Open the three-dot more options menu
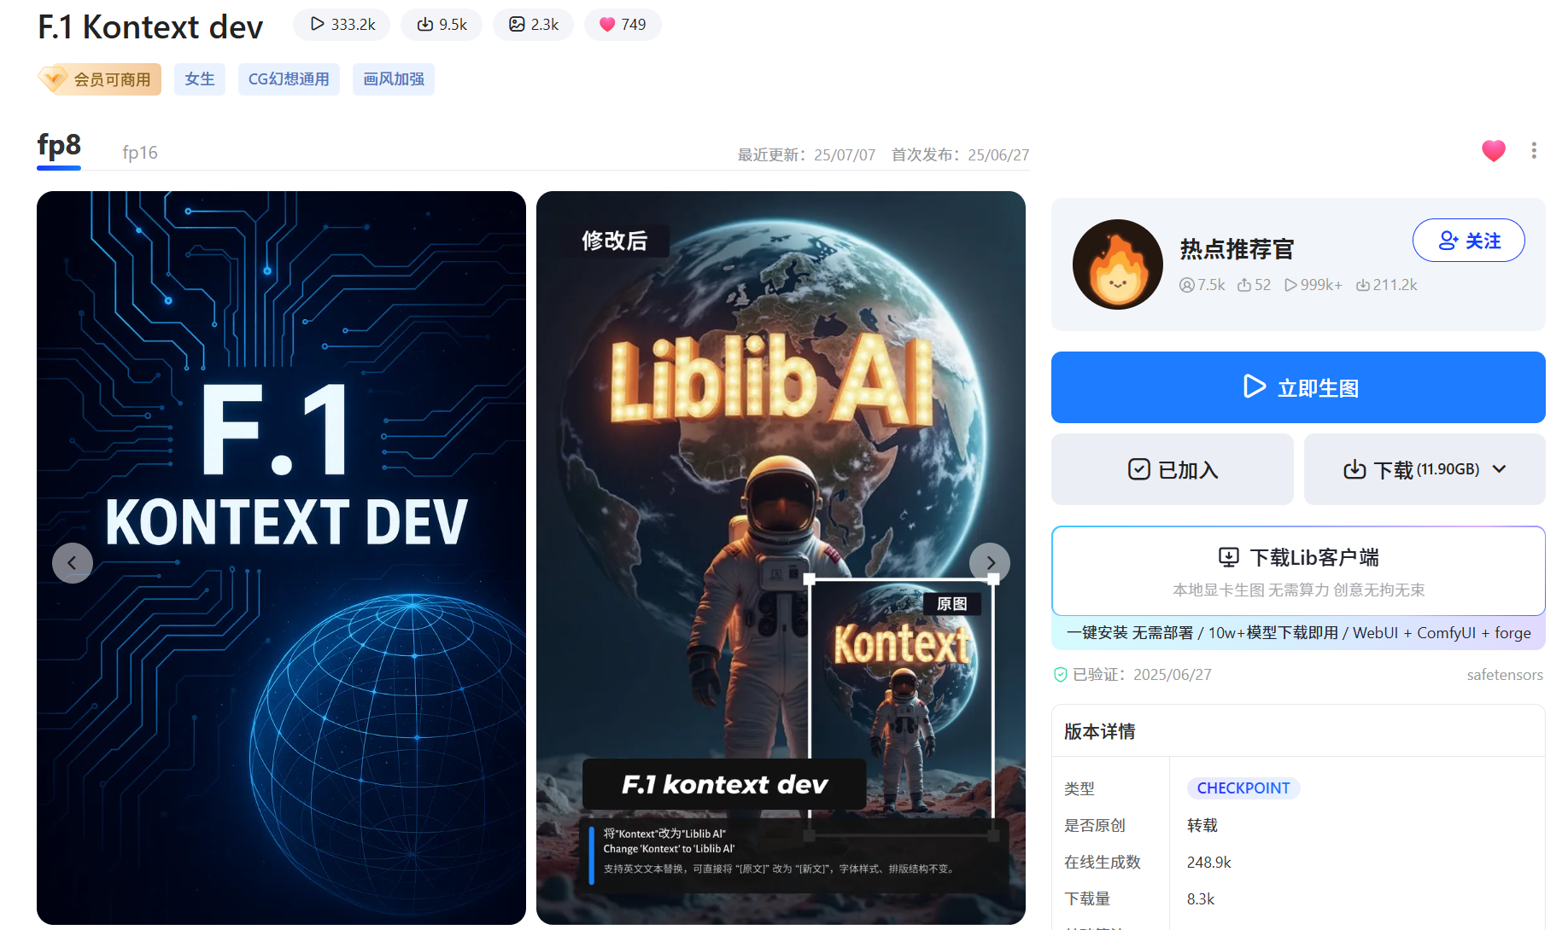Image resolution: width=1568 pixels, height=930 pixels. 1534,151
